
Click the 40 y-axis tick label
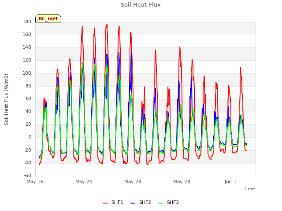pyautogui.click(x=28, y=111)
